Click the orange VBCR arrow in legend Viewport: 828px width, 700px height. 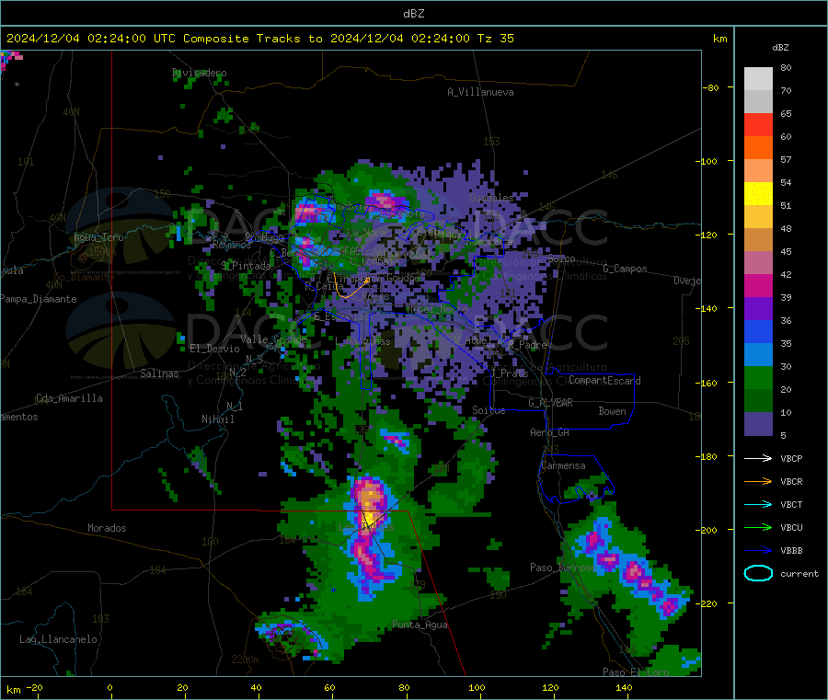coord(758,481)
